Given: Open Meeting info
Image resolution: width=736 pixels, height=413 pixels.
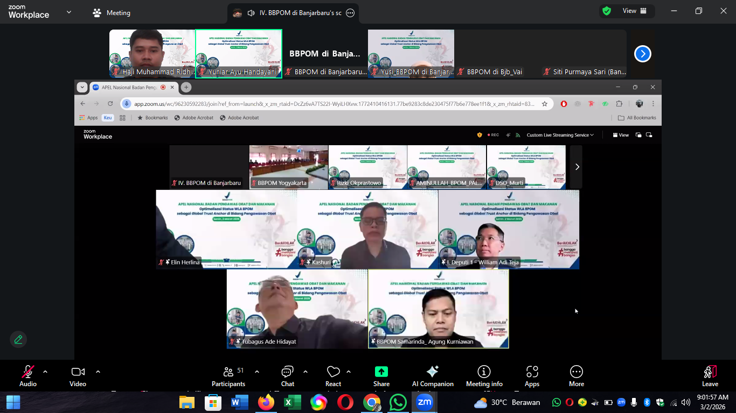Looking at the screenshot, I should pyautogui.click(x=484, y=376).
